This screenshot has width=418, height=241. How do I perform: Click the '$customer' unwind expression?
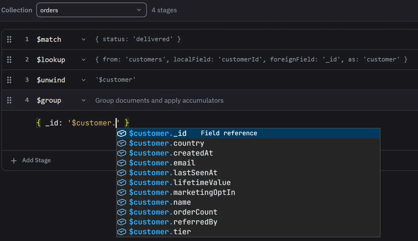(x=116, y=80)
